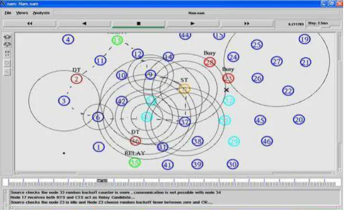This screenshot has width=345, height=210.
Task: Select node 22
Action: 288,91
